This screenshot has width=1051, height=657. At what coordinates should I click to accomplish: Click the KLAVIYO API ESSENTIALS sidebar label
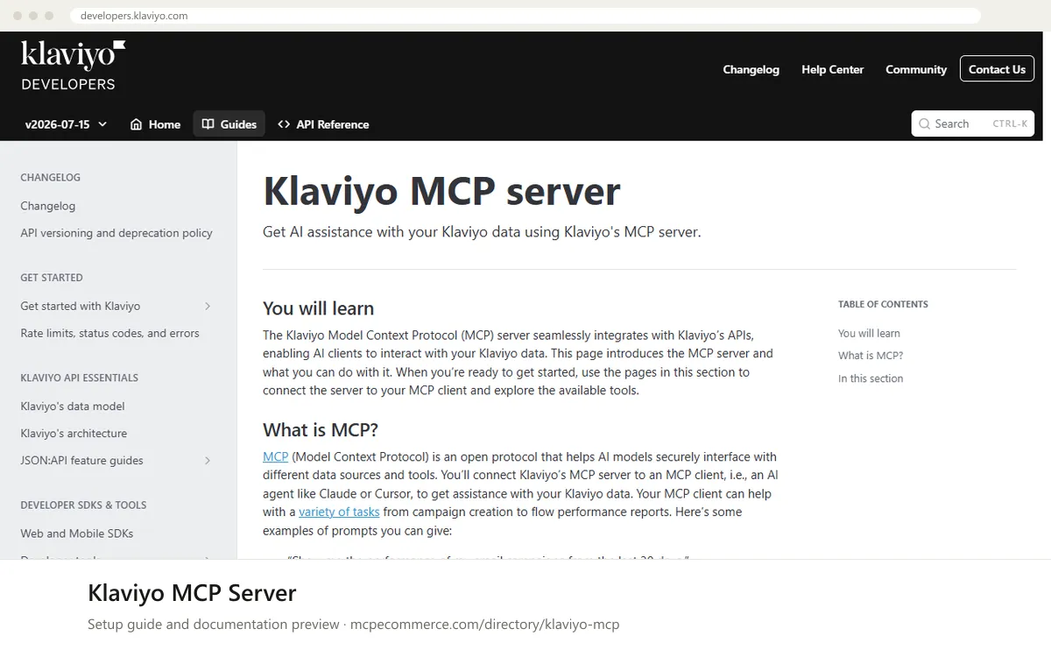pyautogui.click(x=79, y=378)
